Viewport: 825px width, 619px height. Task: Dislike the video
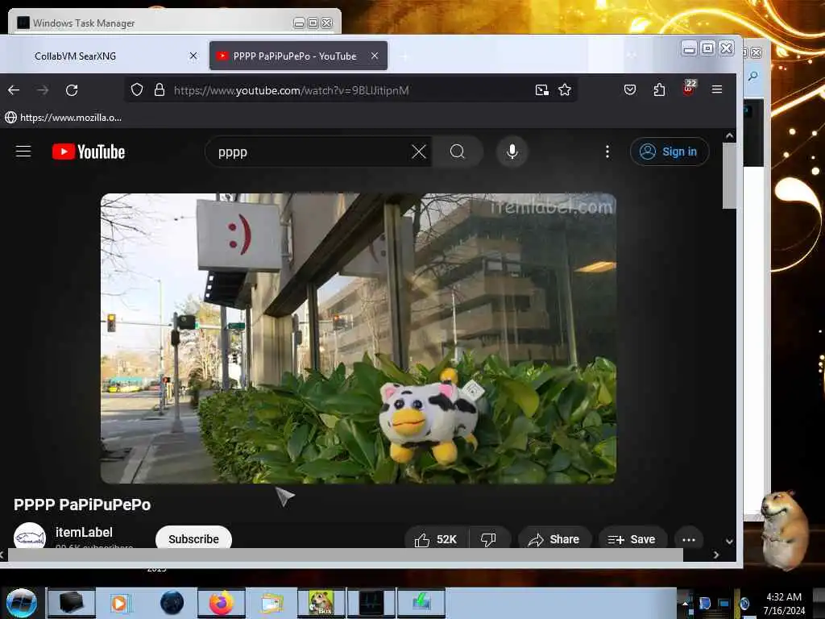pyautogui.click(x=489, y=539)
